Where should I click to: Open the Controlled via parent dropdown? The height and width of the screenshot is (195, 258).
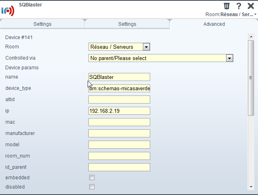(x=161, y=58)
